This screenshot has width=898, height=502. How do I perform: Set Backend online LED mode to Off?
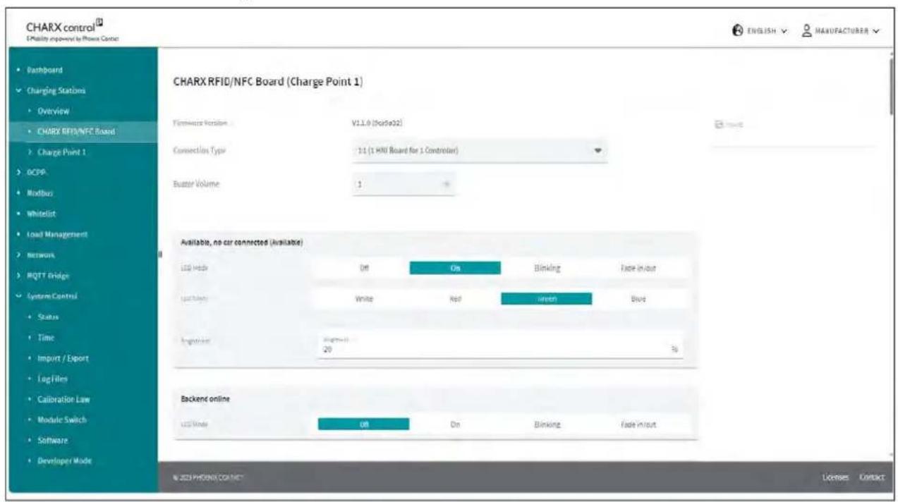pyautogui.click(x=364, y=424)
